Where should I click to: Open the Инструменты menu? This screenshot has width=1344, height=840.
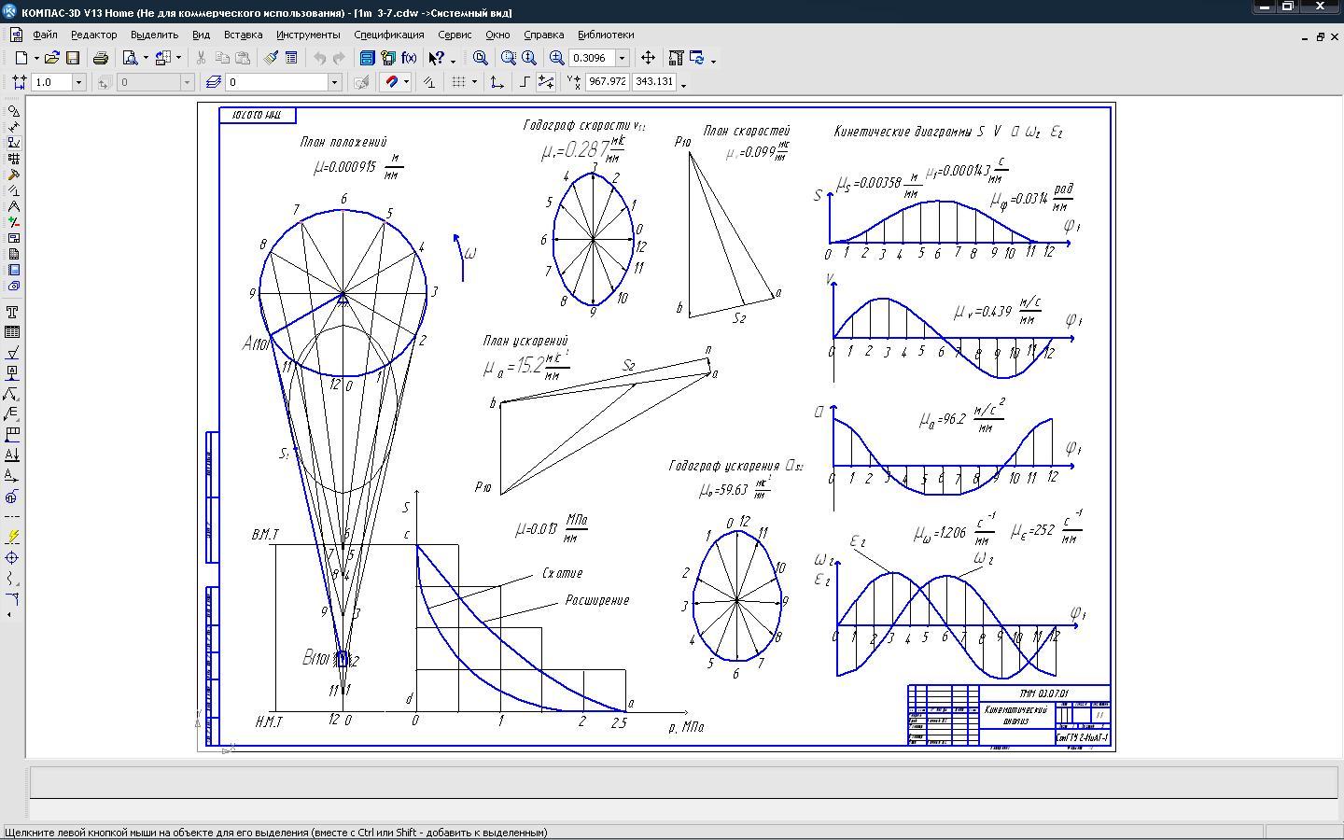click(x=308, y=35)
